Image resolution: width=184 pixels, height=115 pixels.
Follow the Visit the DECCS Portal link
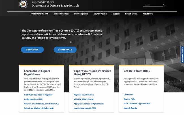[x=84, y=99]
